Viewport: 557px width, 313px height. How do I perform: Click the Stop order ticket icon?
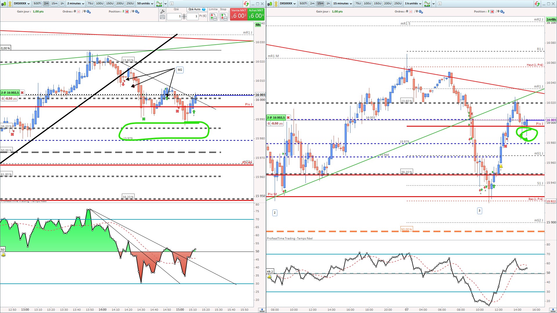[x=224, y=17]
